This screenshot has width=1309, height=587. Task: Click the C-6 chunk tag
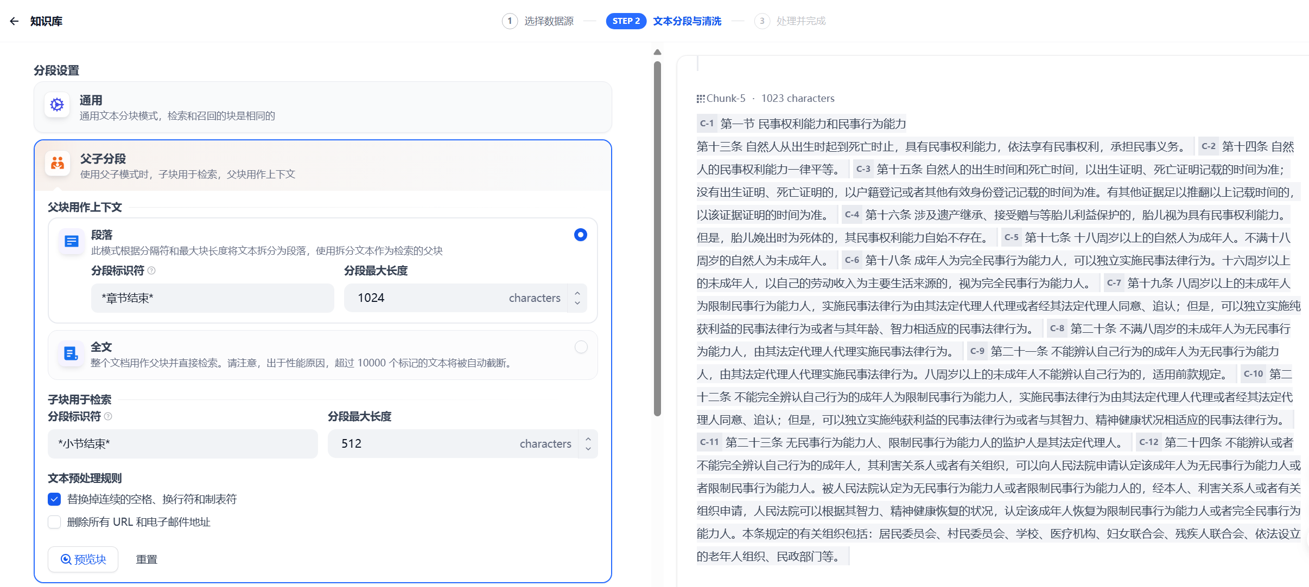[x=852, y=260]
